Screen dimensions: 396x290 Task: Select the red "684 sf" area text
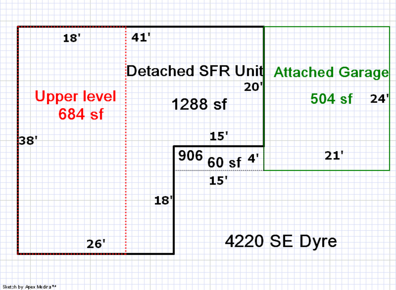click(x=81, y=114)
